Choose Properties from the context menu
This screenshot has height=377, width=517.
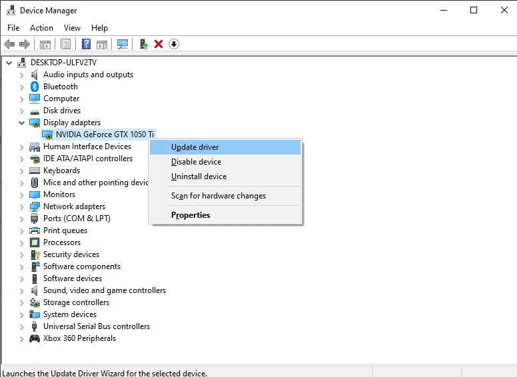point(225,215)
